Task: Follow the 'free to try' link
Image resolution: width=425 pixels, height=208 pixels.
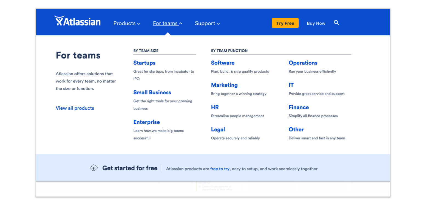Action: [x=220, y=169]
